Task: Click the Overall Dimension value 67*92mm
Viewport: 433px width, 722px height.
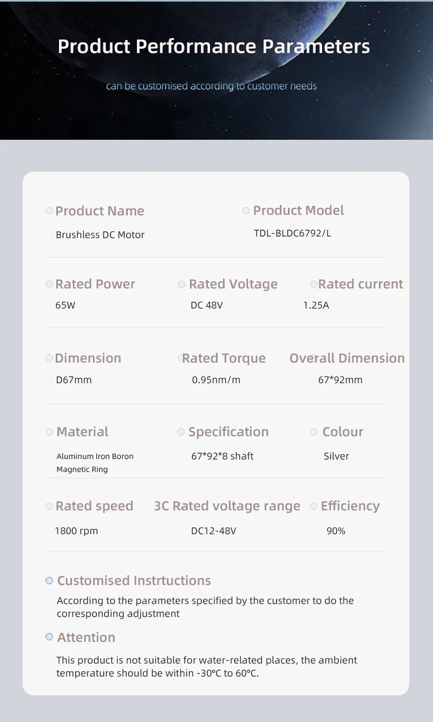Action: click(x=340, y=380)
